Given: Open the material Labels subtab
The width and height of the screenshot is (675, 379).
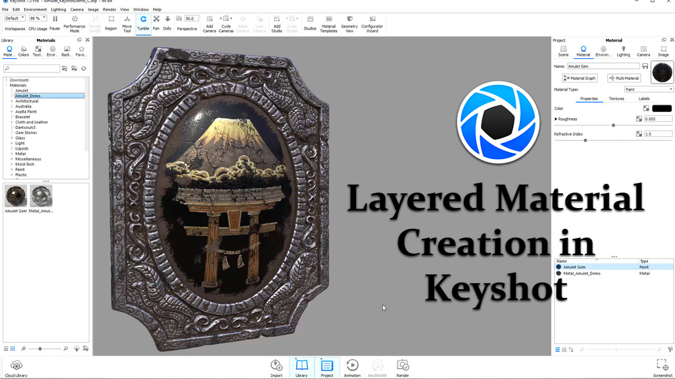Looking at the screenshot, I should coord(644,99).
